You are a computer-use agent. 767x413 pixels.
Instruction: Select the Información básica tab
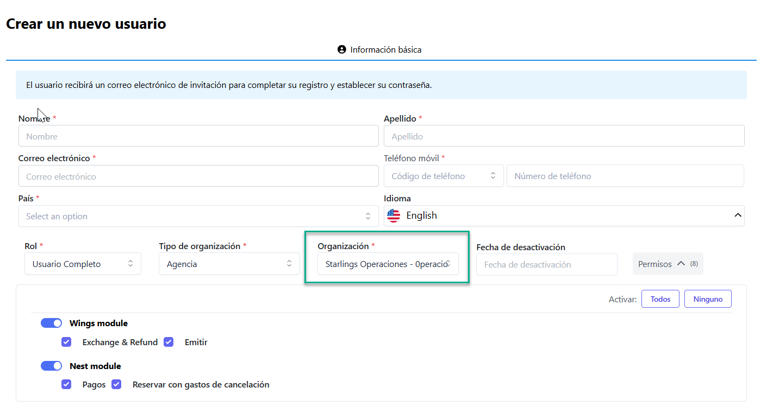click(x=380, y=50)
